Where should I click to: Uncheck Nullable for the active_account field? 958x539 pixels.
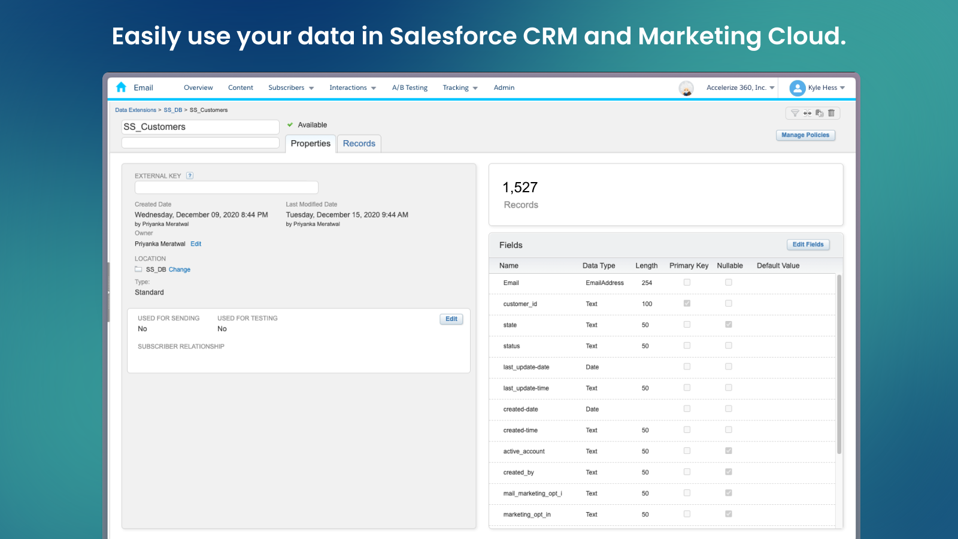click(729, 451)
